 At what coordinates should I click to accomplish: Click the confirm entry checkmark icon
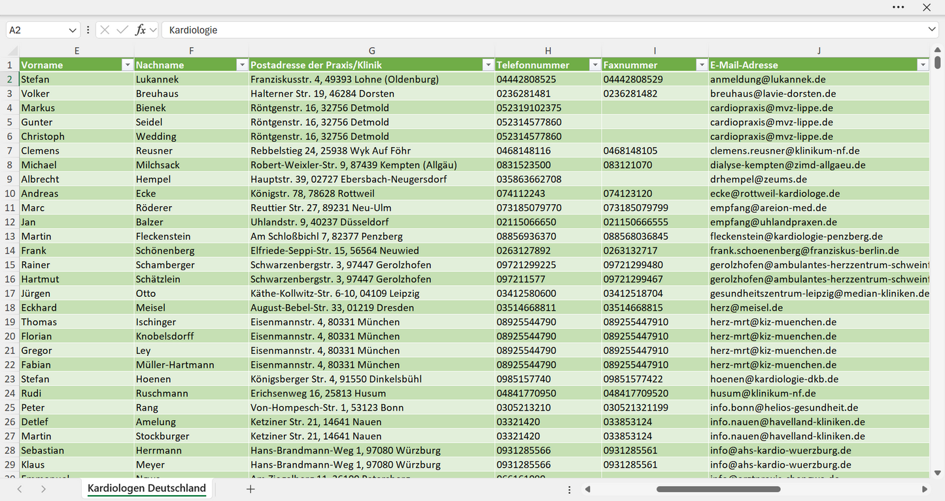122,30
